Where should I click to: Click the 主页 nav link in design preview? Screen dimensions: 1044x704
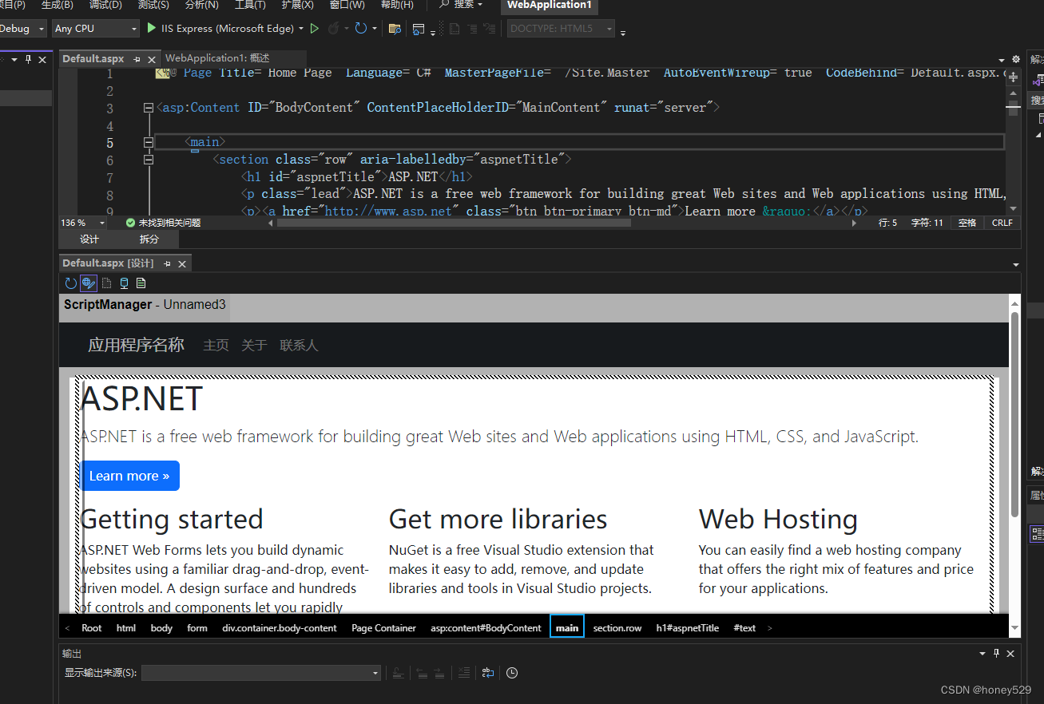(x=216, y=346)
